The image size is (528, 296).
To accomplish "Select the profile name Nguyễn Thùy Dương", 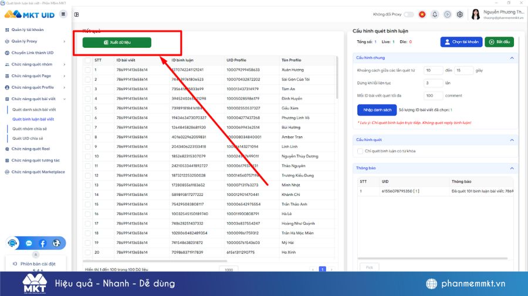I will [300, 156].
